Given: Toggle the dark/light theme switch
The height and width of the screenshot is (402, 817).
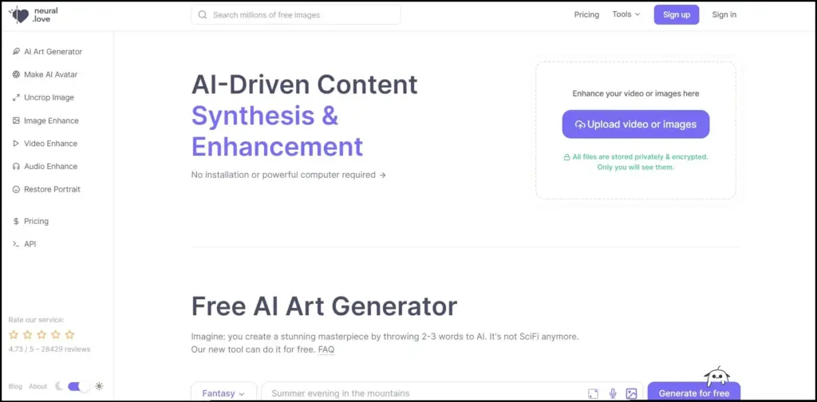Looking at the screenshot, I should pyautogui.click(x=79, y=386).
